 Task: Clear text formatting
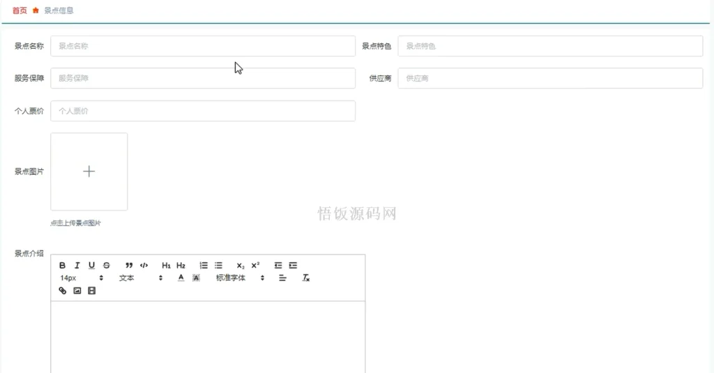[306, 277]
